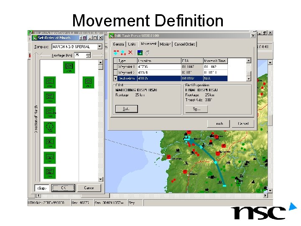
Task: Click the greyed clock timing icon
Action: (147, 53)
